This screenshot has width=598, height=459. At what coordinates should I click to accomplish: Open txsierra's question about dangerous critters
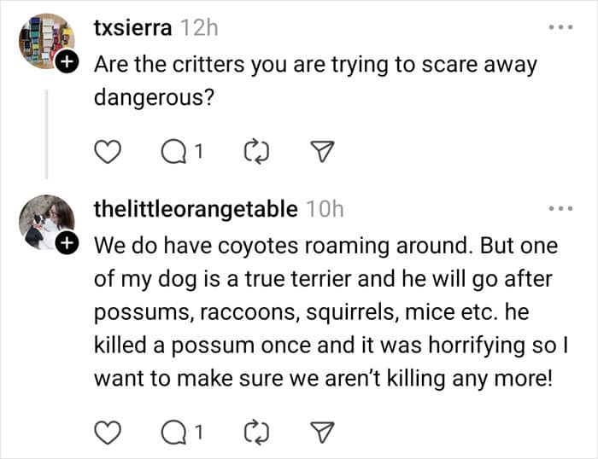[314, 79]
